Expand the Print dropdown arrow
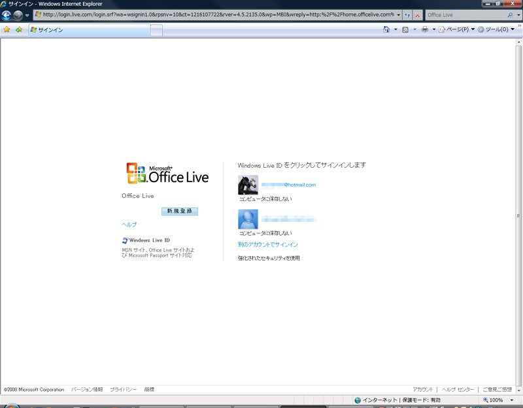The width and height of the screenshot is (523, 408). click(x=434, y=29)
